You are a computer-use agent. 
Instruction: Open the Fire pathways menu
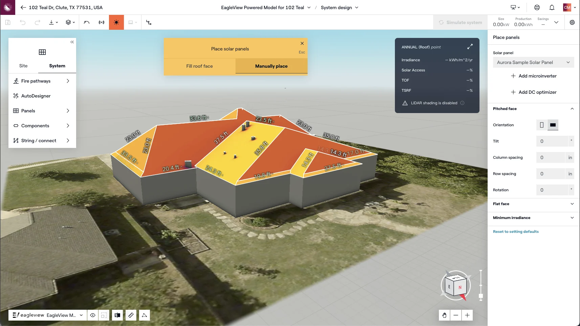click(x=42, y=81)
